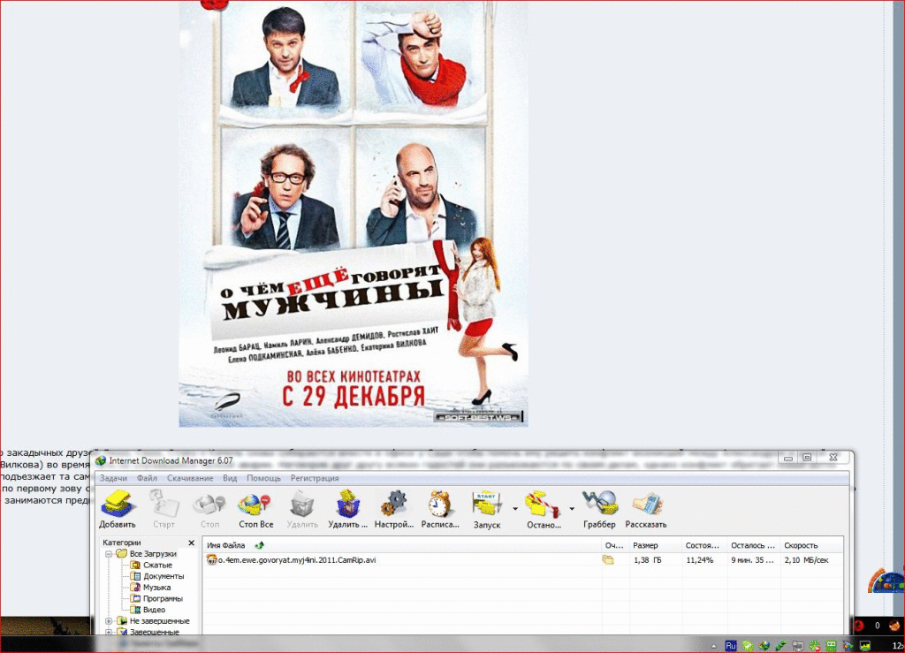Click the Рассказать tell-a-friend icon
905x653 pixels.
[x=646, y=504]
